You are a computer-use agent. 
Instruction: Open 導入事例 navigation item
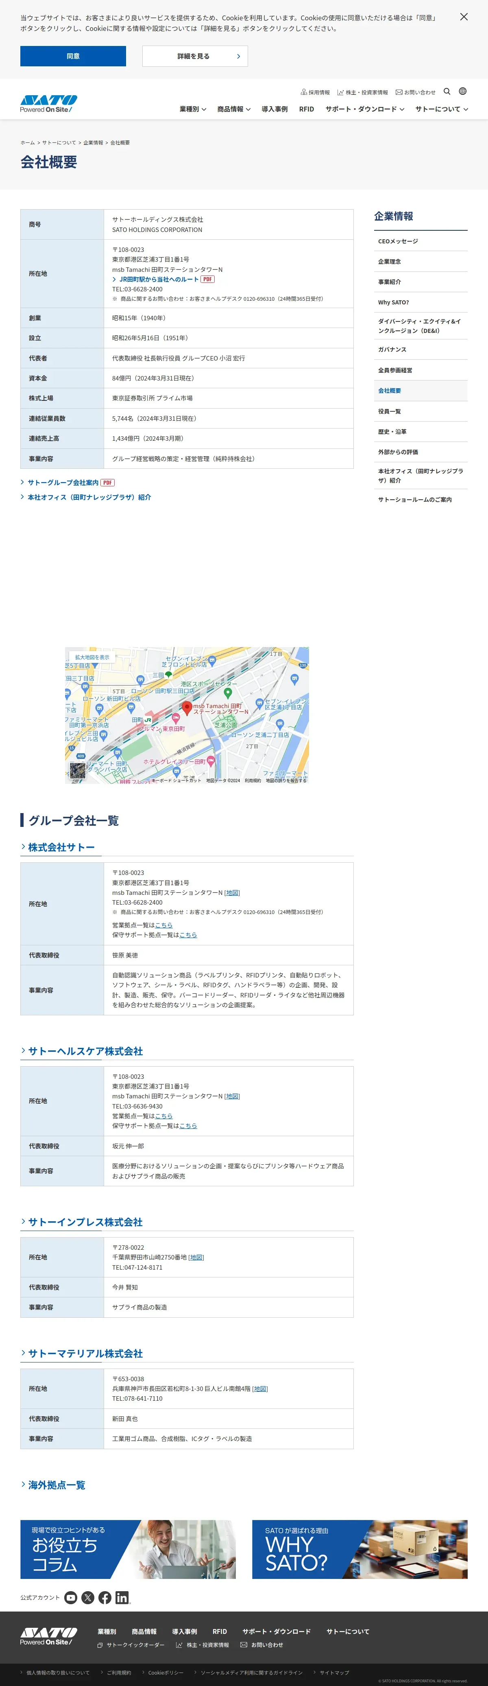[x=275, y=109]
